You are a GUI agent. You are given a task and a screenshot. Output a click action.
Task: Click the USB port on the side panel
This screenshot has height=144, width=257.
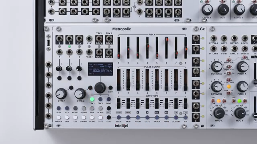(49, 43)
